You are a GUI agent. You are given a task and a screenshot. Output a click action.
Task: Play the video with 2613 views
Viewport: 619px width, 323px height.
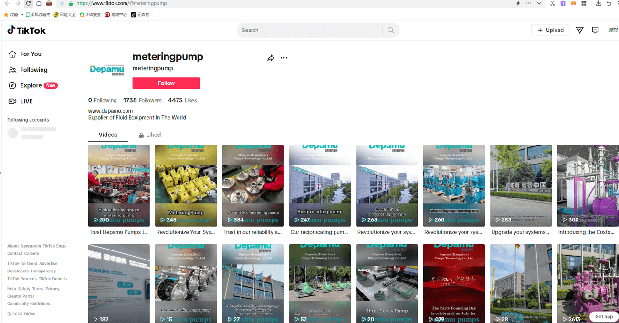pos(588,283)
